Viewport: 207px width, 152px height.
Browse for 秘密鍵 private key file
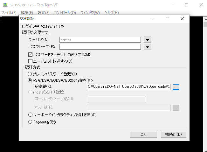(176, 87)
